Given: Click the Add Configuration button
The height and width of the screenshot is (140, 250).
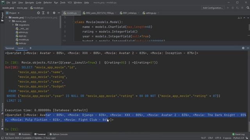Looking at the screenshot, I should (x=212, y=8).
